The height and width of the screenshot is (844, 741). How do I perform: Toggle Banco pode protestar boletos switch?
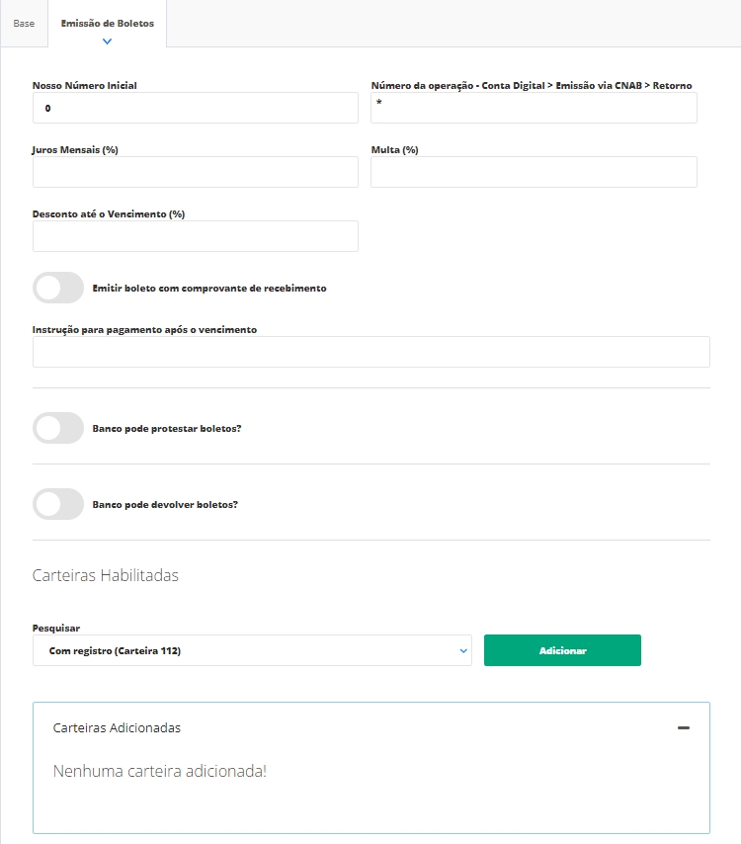click(58, 428)
